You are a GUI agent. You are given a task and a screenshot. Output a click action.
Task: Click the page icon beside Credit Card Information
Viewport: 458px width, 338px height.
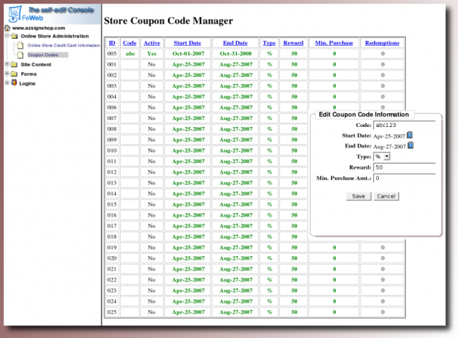pyautogui.click(x=20, y=45)
